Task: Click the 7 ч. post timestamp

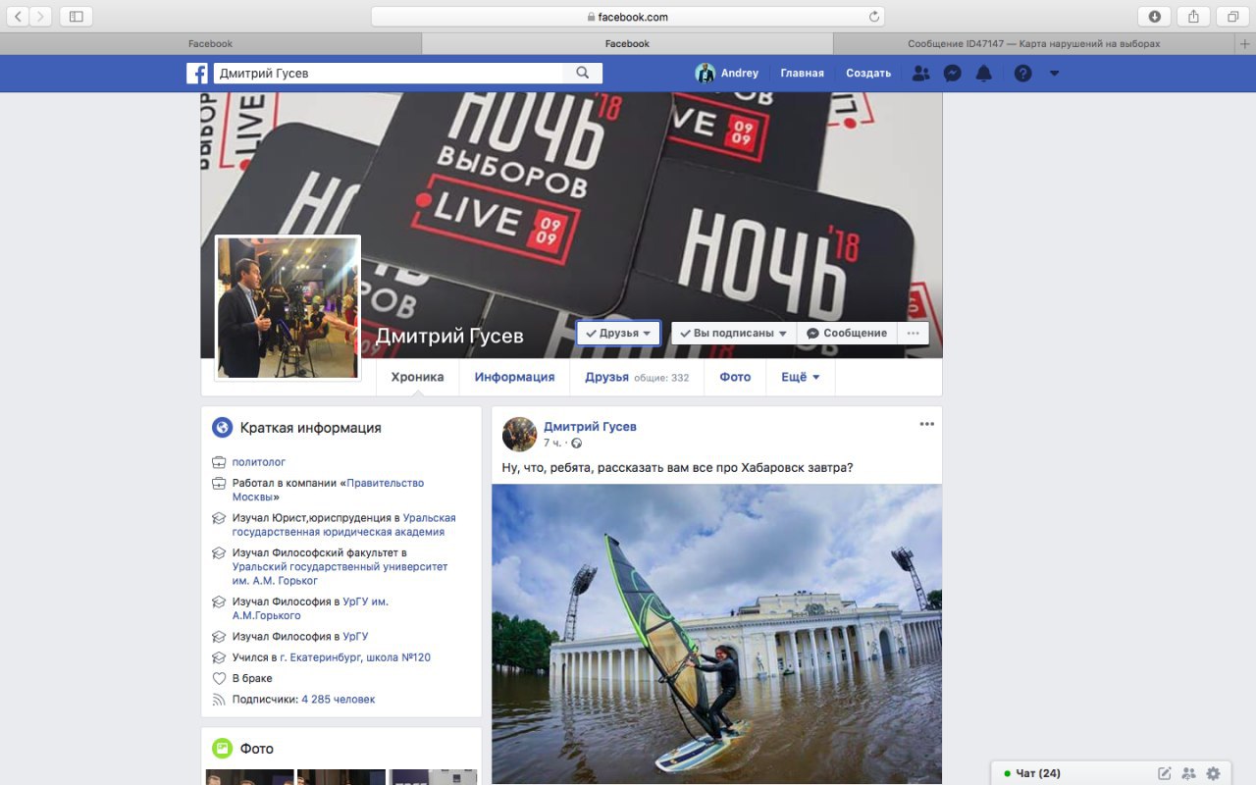Action: pos(552,444)
